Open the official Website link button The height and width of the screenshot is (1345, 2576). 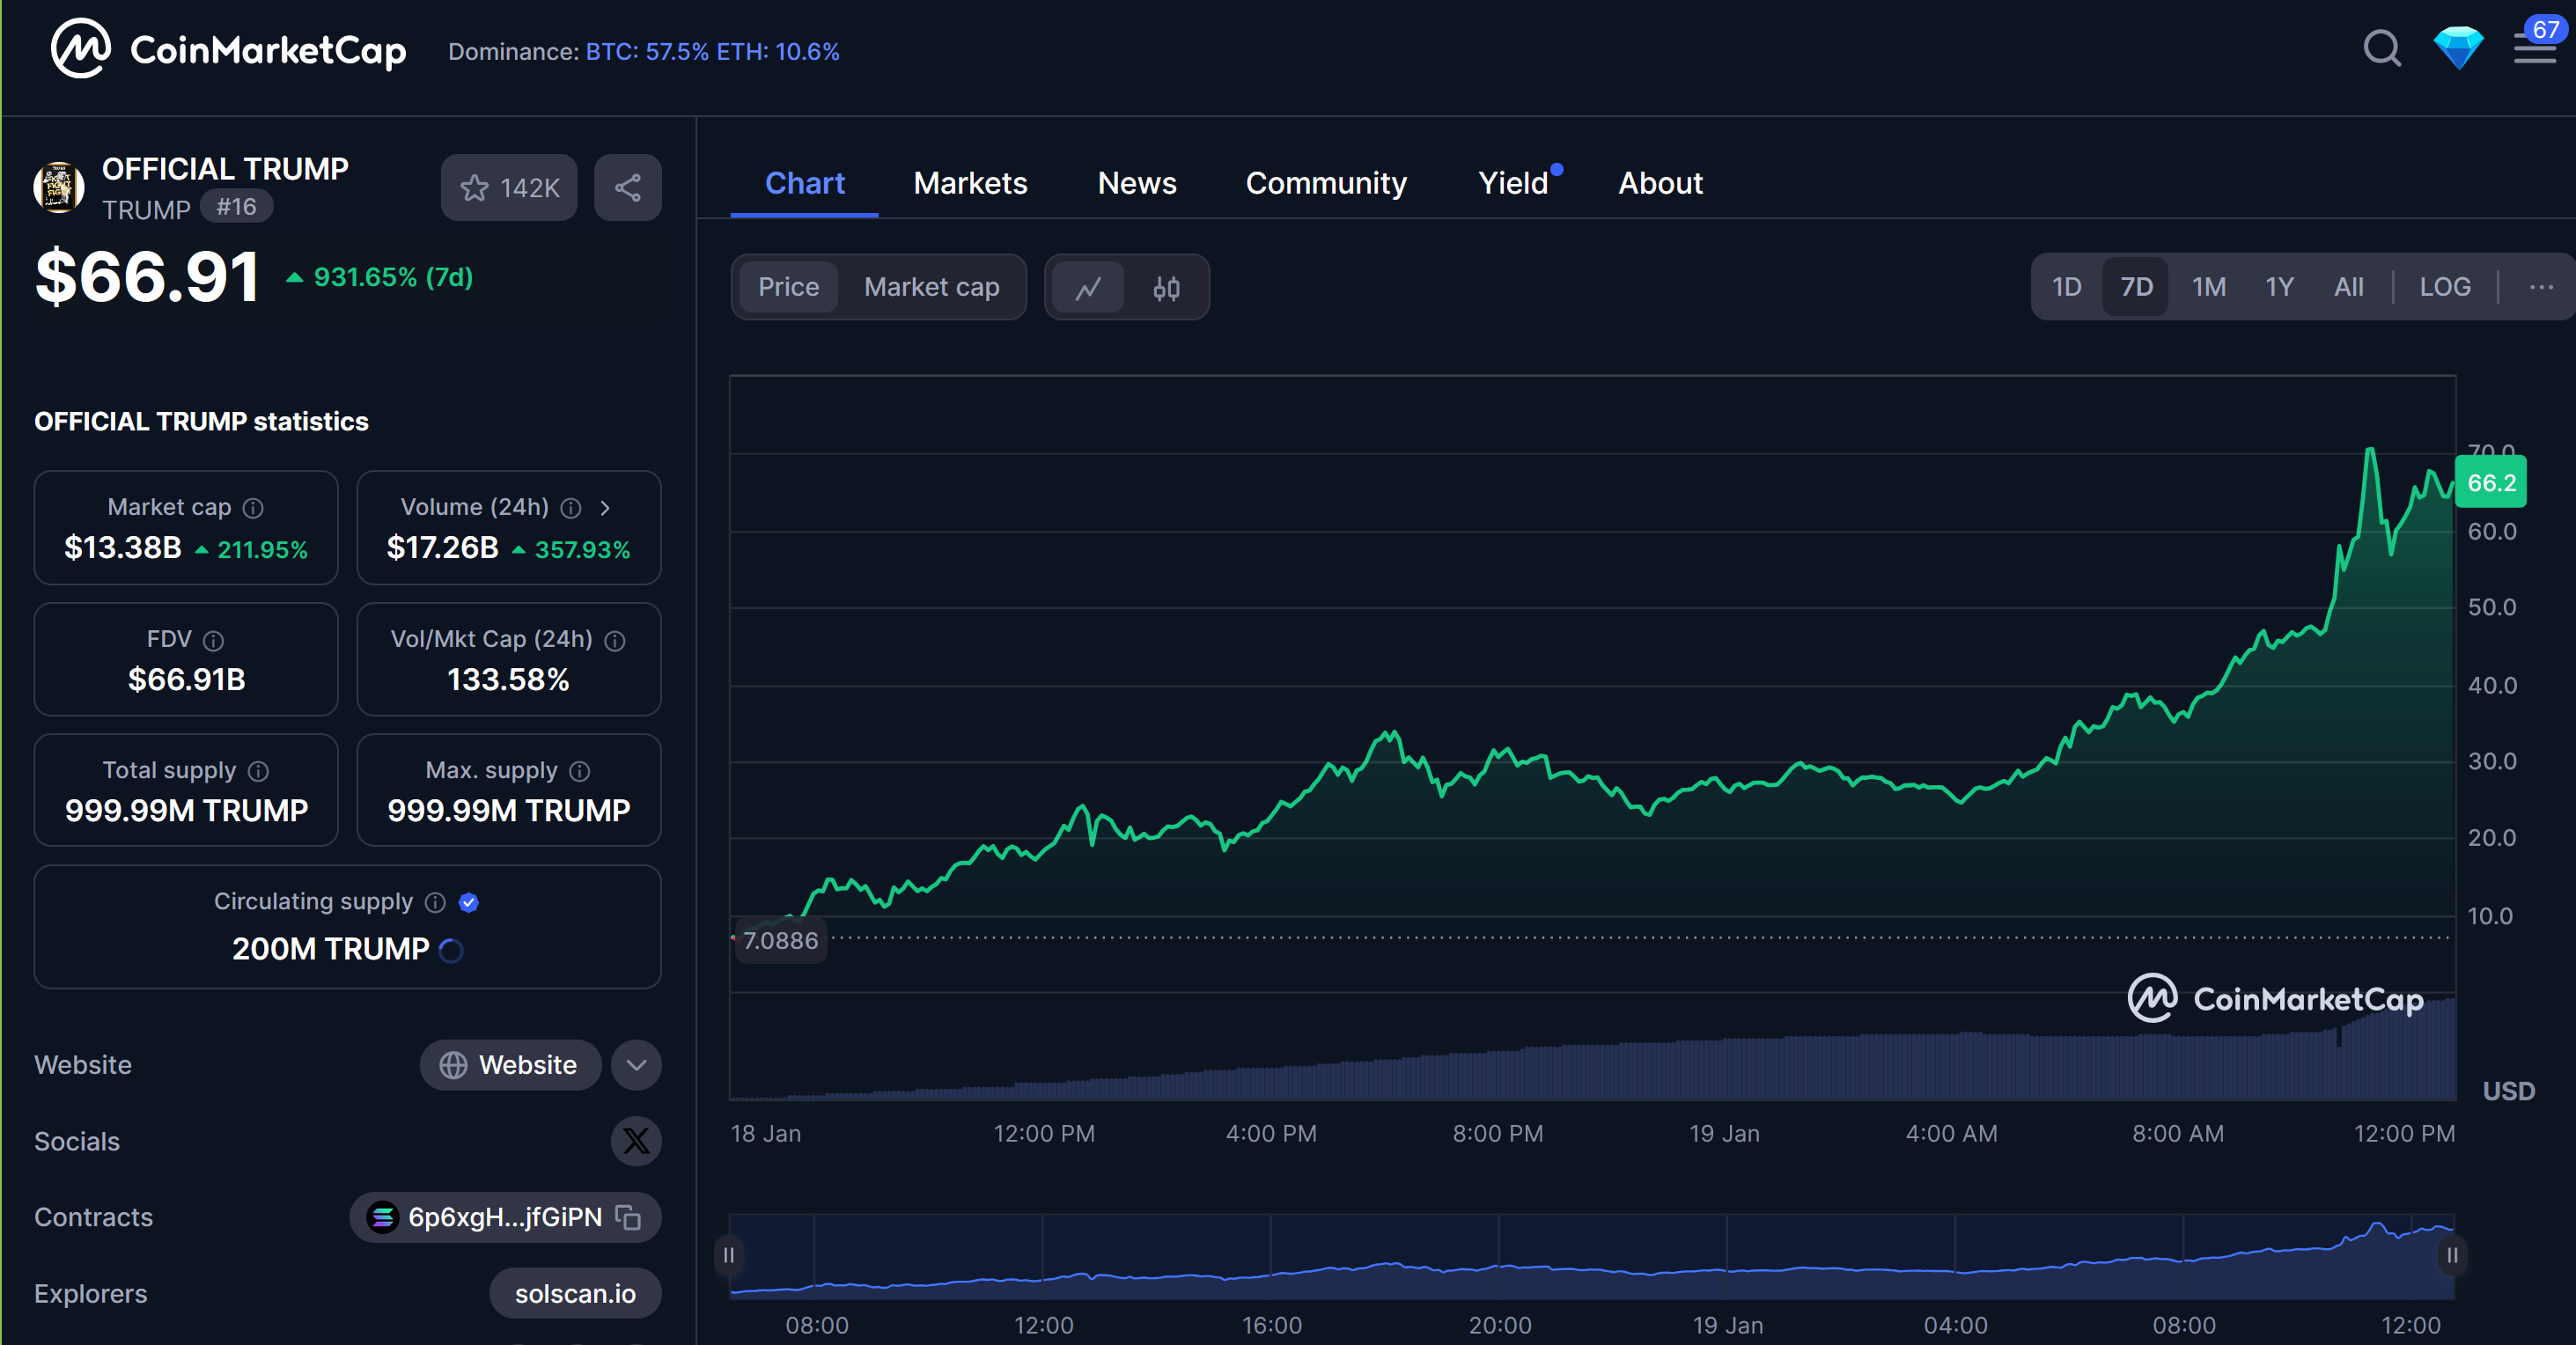pyautogui.click(x=510, y=1065)
